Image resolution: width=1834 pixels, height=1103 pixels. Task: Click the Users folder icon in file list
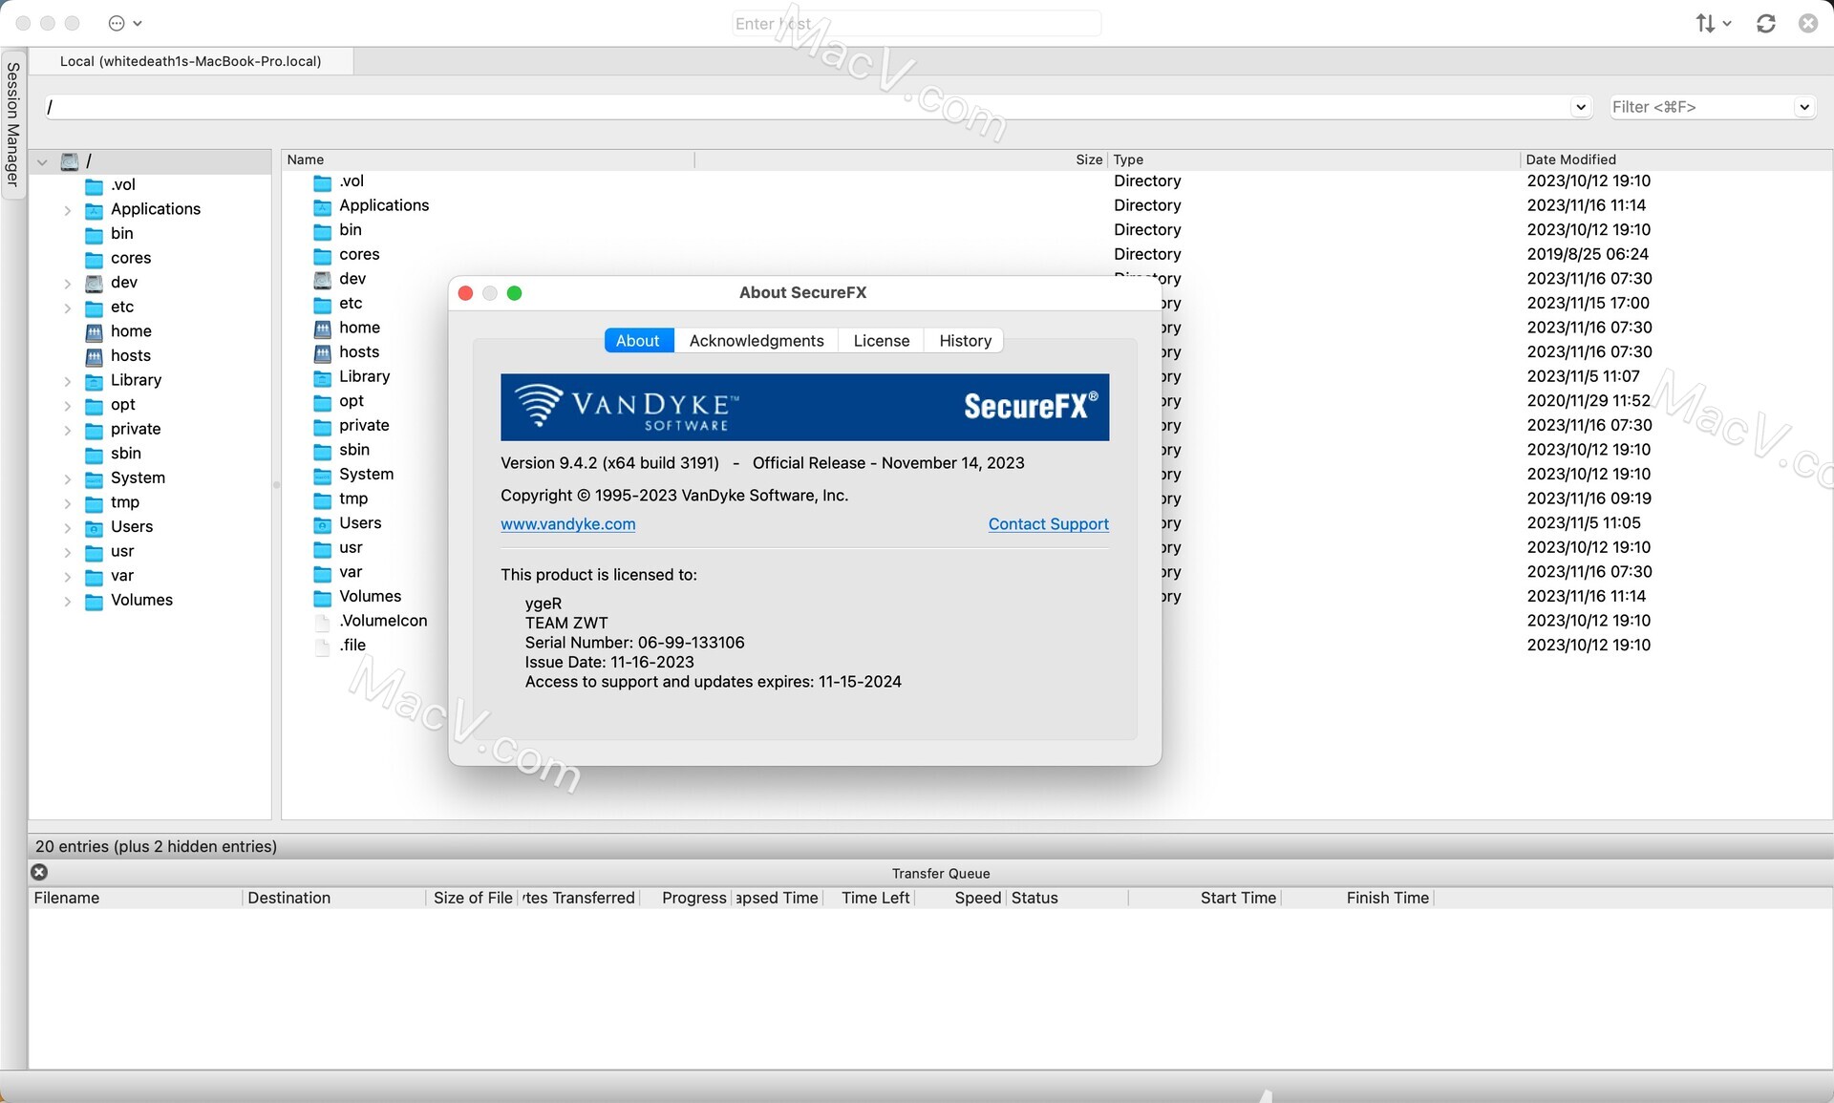click(323, 524)
